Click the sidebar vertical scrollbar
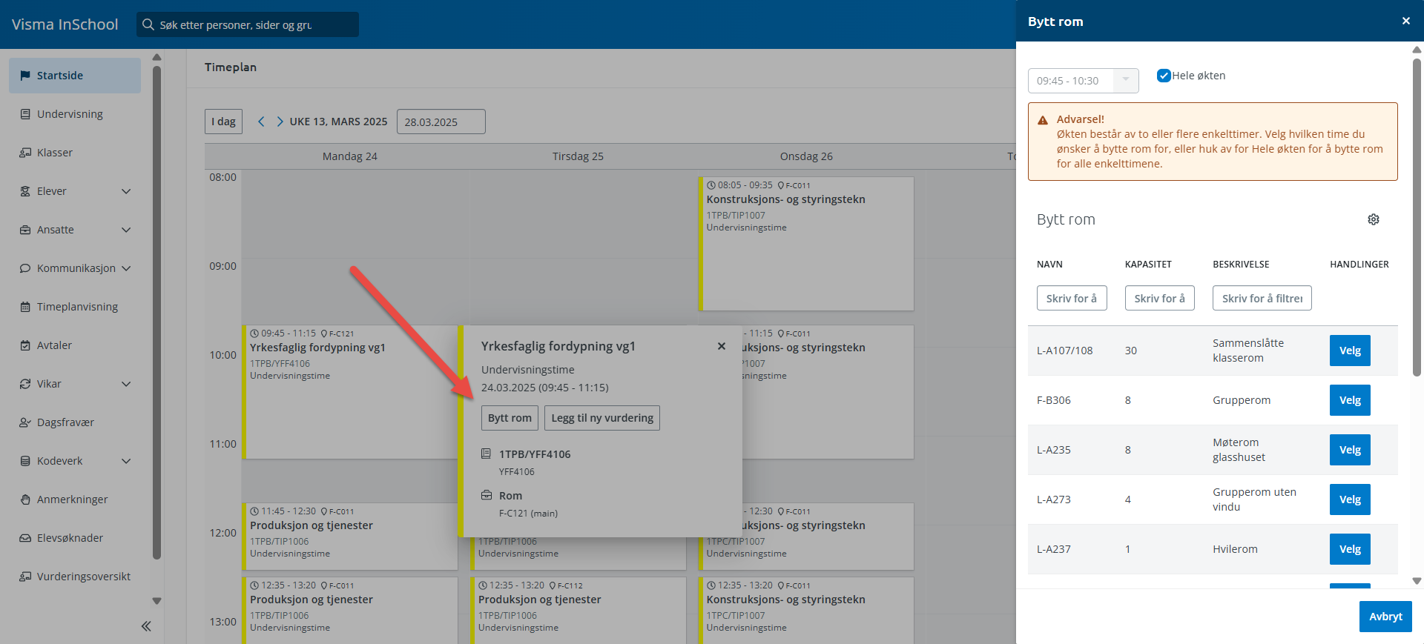This screenshot has width=1424, height=644. point(156,311)
